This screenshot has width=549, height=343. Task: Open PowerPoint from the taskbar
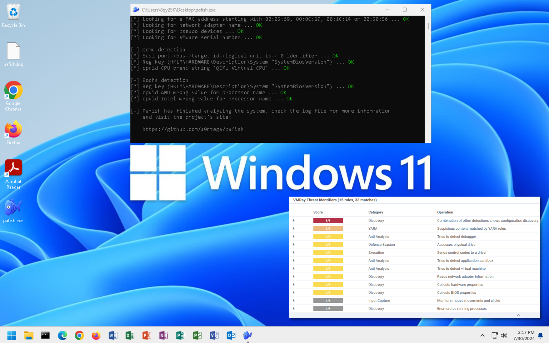[147, 336]
